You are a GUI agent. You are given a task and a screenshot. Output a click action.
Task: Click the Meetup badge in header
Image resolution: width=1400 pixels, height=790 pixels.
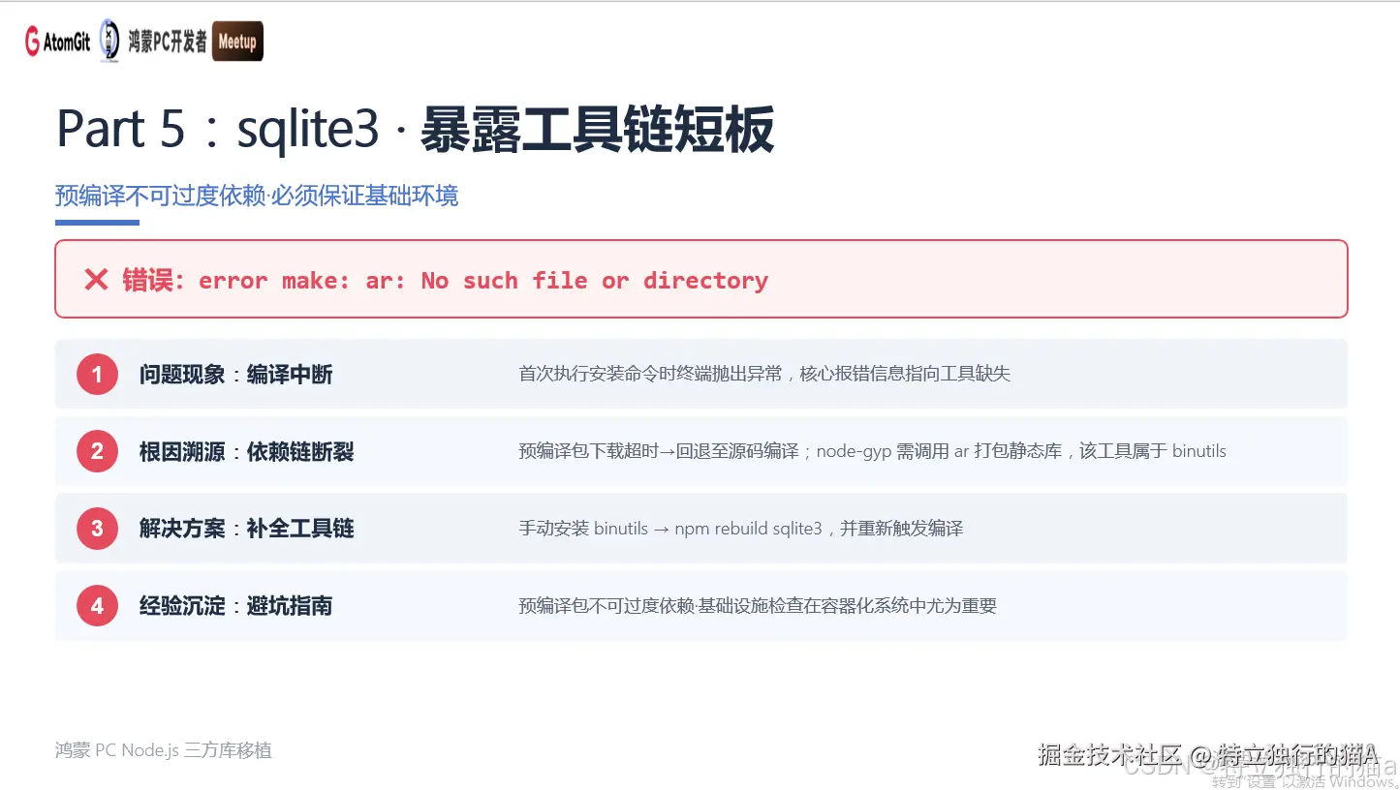pos(237,42)
